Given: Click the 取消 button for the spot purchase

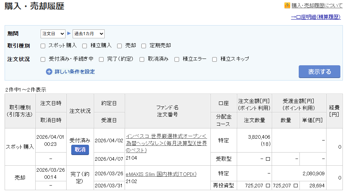Looking at the screenshot, I should pos(80,150).
